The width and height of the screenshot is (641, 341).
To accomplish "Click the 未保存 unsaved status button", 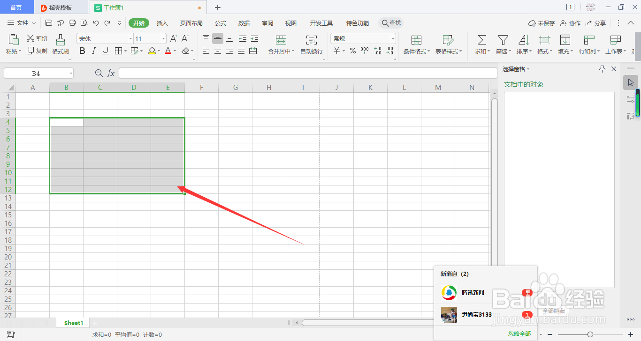I will tap(542, 23).
